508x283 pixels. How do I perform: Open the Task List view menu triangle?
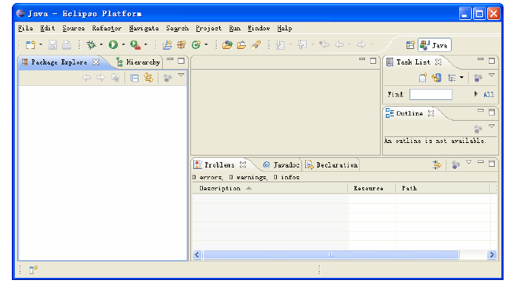492,76
